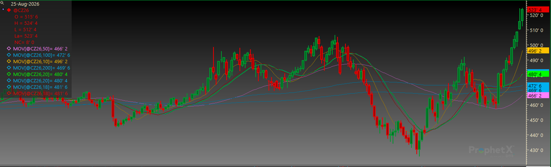
Task: Click the latest green candlestick near 523
Action: tap(522, 15)
